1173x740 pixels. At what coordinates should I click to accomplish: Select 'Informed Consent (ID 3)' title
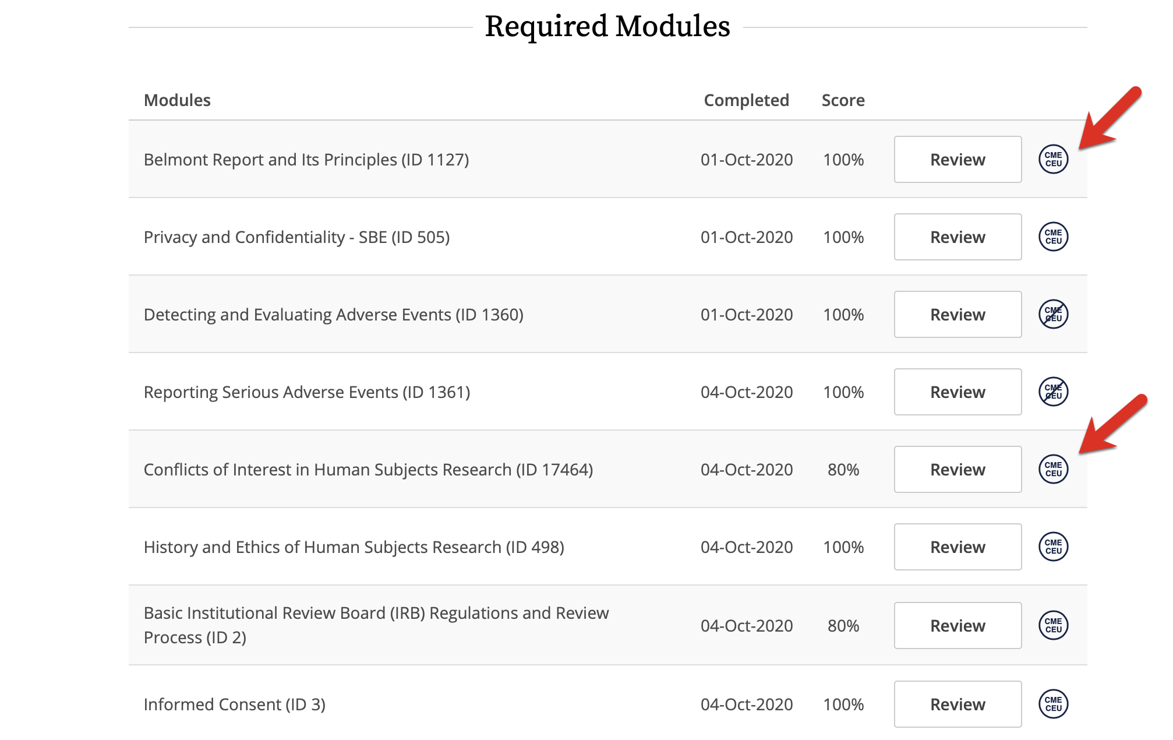coord(235,704)
